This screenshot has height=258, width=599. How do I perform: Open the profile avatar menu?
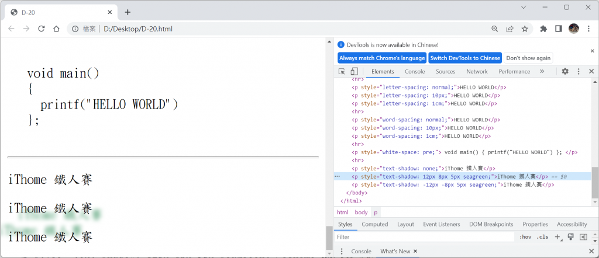point(573,28)
